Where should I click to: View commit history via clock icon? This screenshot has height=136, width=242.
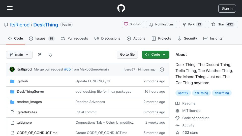coord(162,70)
